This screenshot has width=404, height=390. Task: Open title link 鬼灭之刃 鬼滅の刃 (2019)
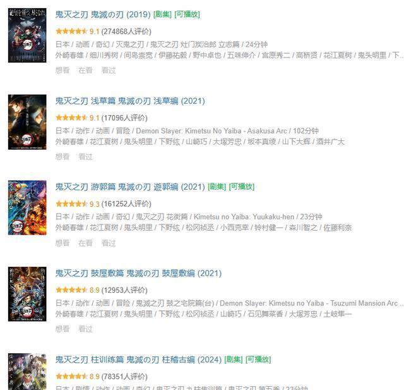(x=103, y=15)
